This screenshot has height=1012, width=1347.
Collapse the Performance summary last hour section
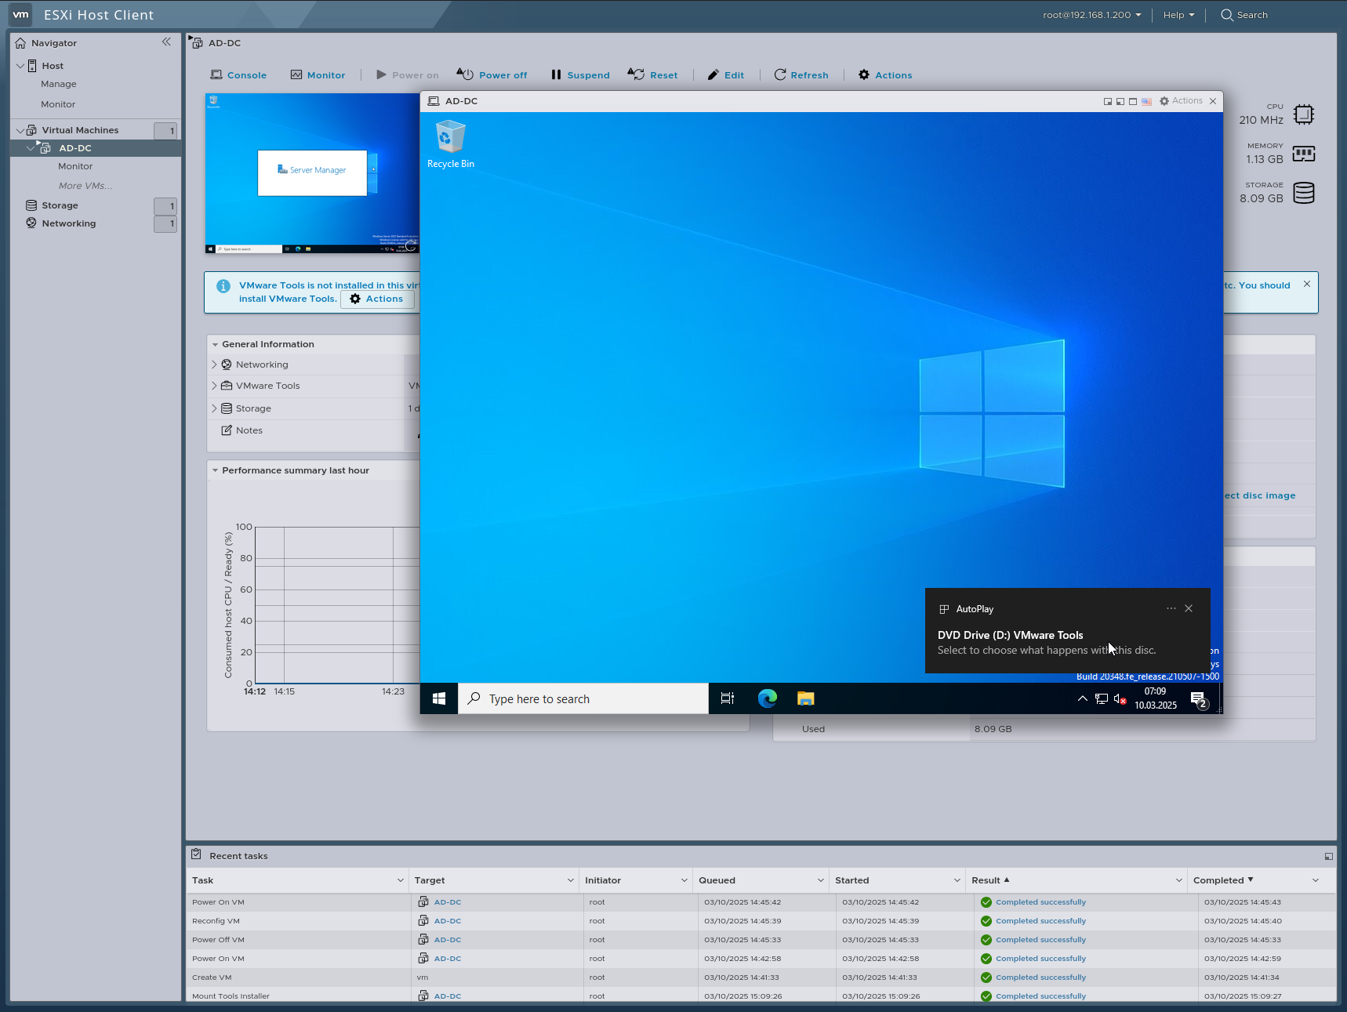coord(216,470)
